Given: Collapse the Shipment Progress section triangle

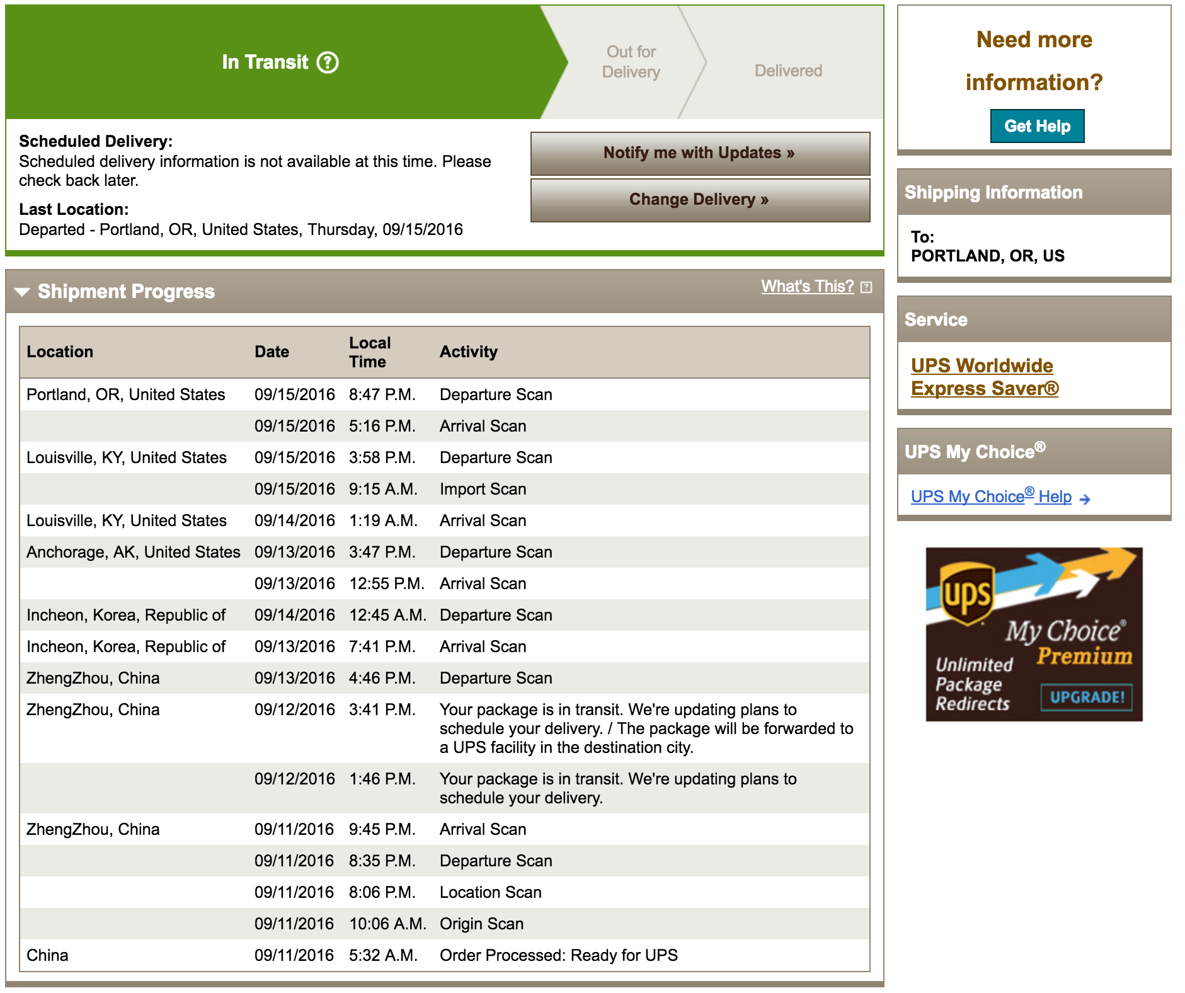Looking at the screenshot, I should pyautogui.click(x=22, y=292).
